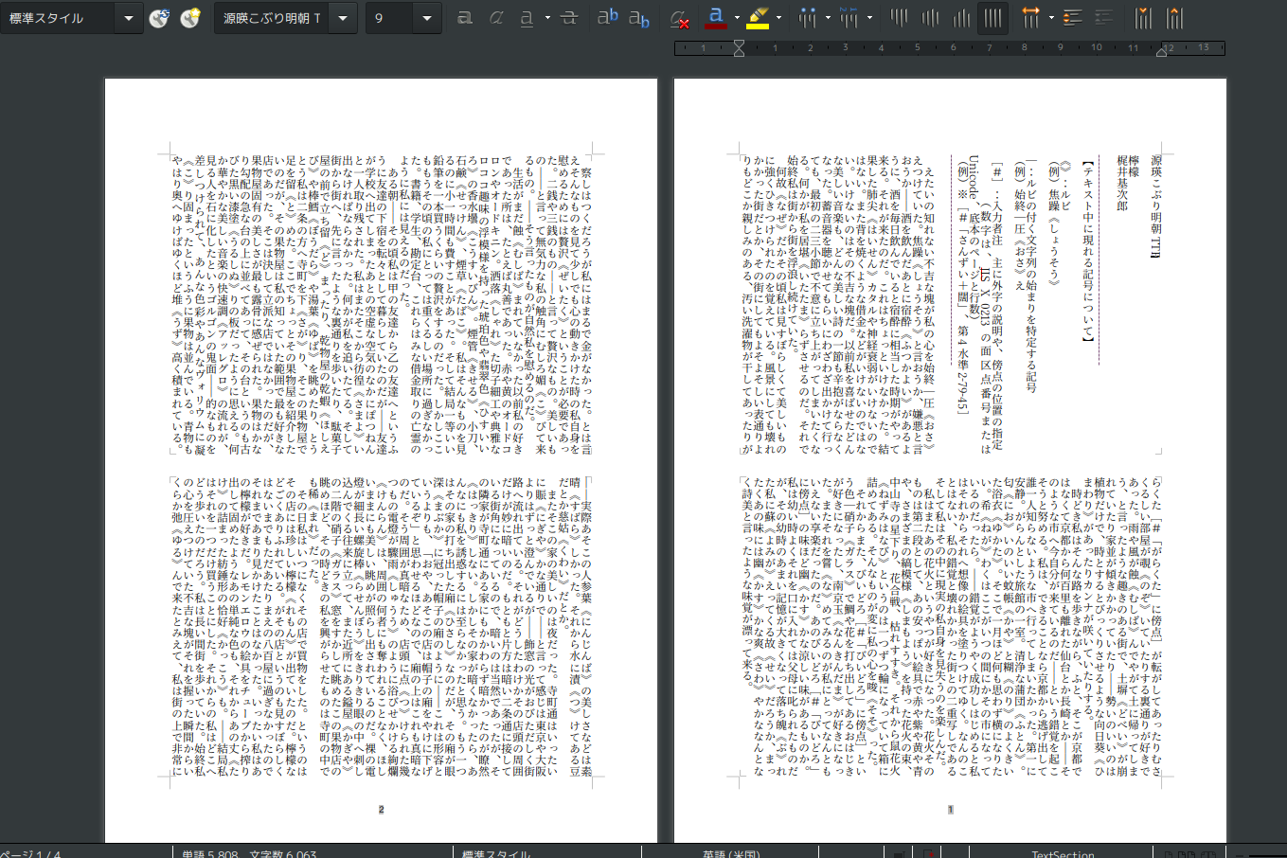Click page number 1 in the footer
1287x858 pixels.
tap(950, 810)
